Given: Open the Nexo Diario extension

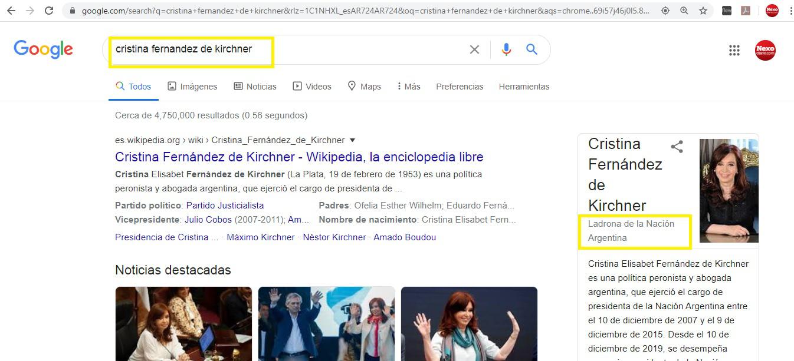Looking at the screenshot, I should point(771,10).
